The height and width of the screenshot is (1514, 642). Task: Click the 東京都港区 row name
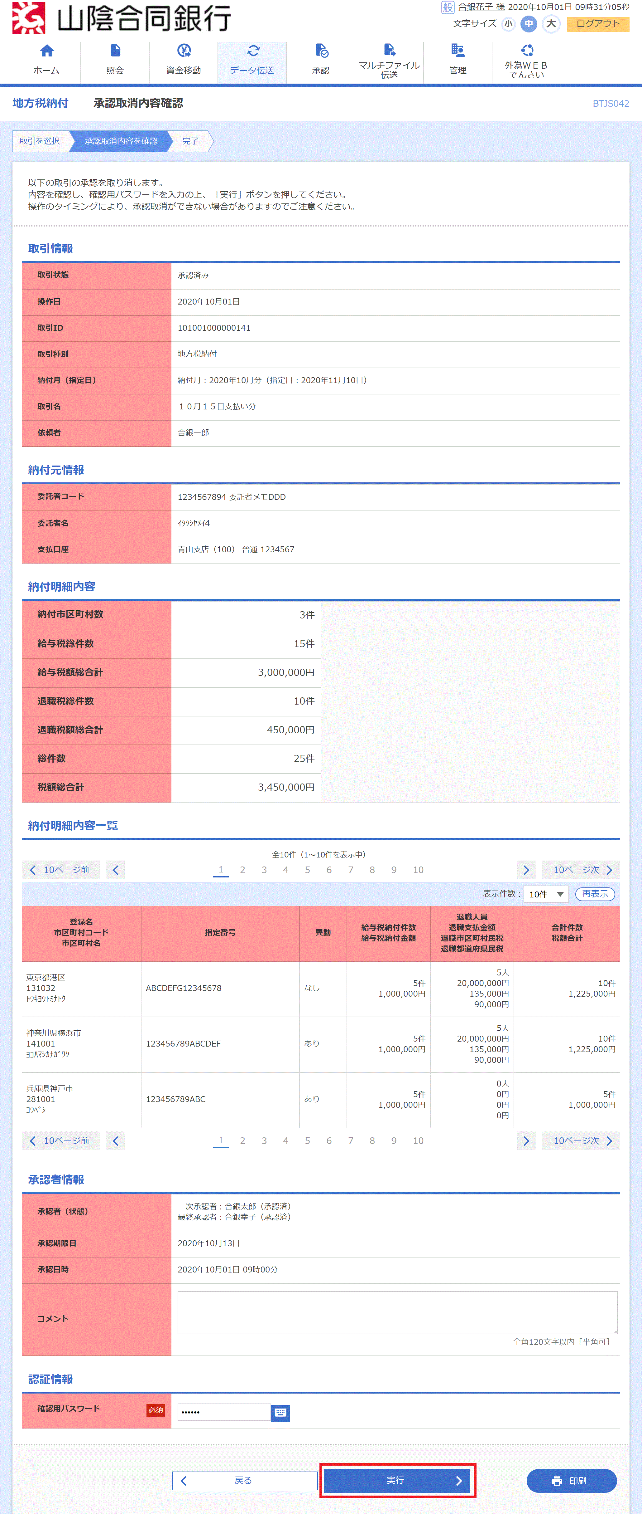[x=46, y=977]
